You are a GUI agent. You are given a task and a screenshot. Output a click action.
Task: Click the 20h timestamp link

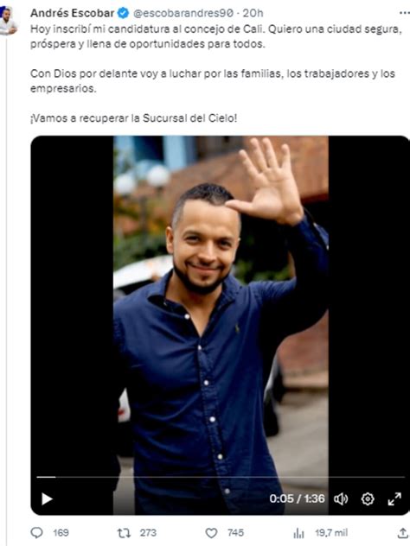pyautogui.click(x=253, y=13)
